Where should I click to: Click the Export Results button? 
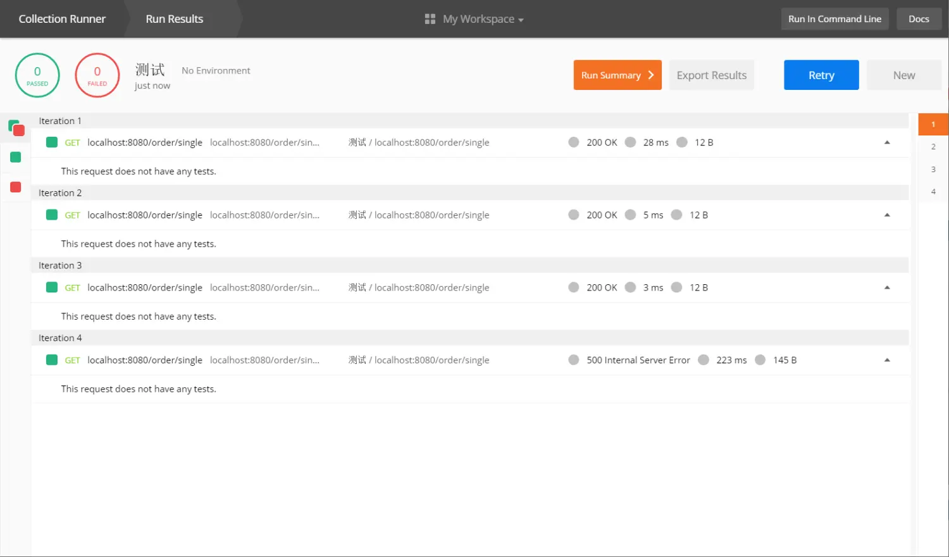pyautogui.click(x=711, y=75)
